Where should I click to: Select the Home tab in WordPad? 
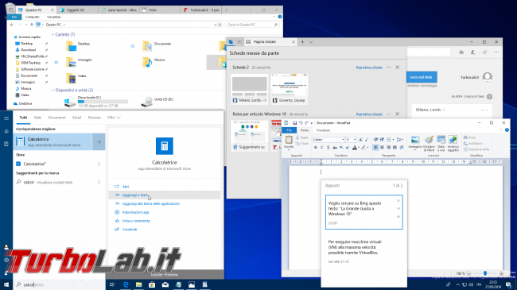pyautogui.click(x=305, y=130)
